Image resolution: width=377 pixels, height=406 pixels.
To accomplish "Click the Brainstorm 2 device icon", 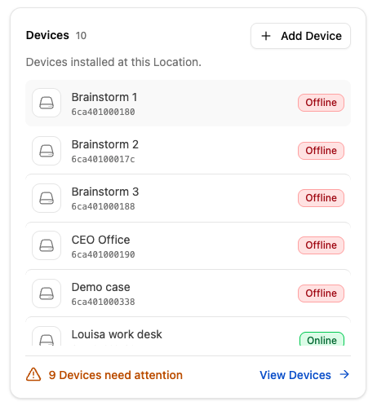I will [x=47, y=151].
